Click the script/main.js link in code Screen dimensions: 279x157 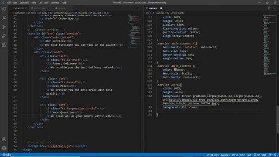tap(59, 146)
